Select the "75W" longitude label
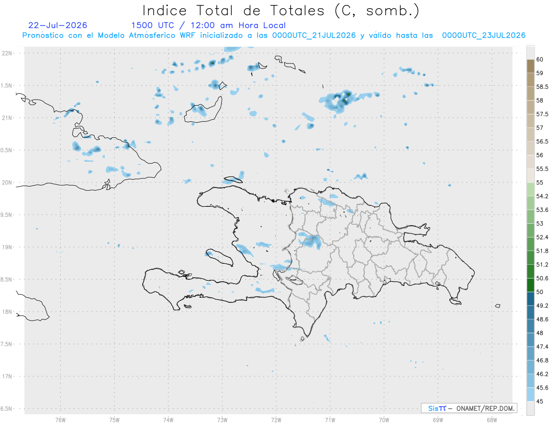 115,420
